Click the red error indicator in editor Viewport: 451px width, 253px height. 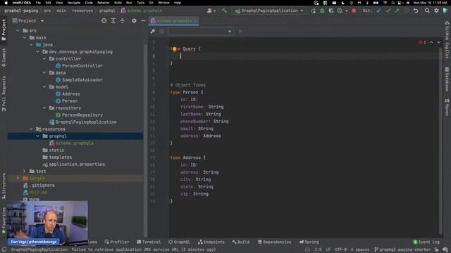[x=422, y=42]
